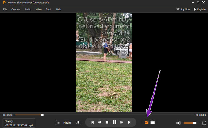Skip to the previous track
This screenshot has width=208, height=128.
(93, 122)
